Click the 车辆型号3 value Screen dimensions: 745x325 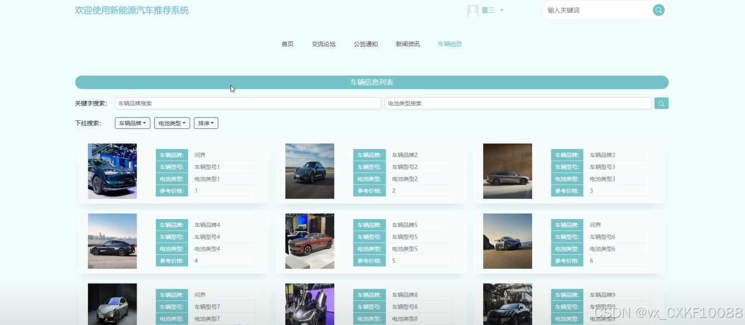point(603,167)
